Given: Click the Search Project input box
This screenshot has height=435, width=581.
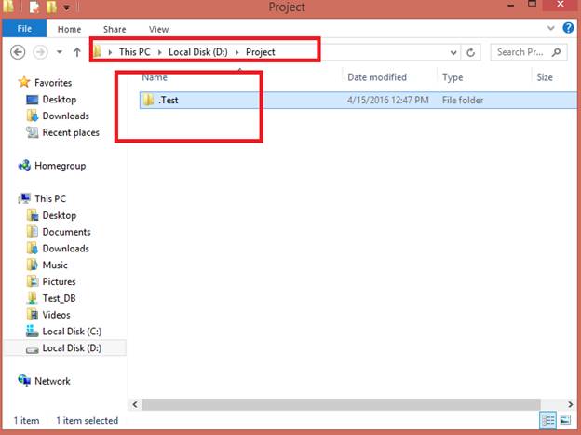Looking at the screenshot, I should pyautogui.click(x=529, y=52).
